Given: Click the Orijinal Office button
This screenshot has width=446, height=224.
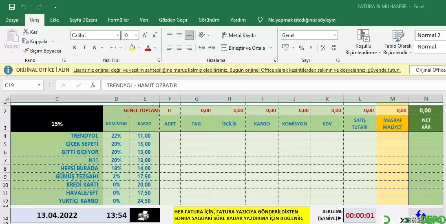Looking at the screenshot, I should [428, 70].
